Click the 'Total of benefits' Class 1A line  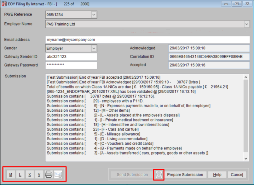[x=137, y=87]
